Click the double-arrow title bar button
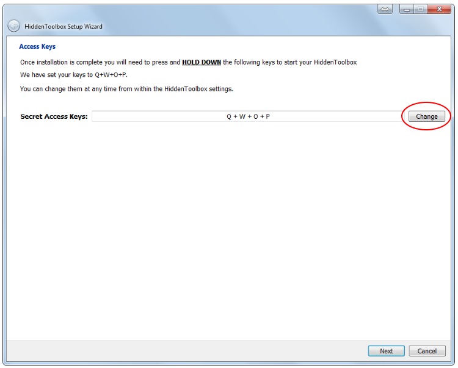 tap(385, 9)
